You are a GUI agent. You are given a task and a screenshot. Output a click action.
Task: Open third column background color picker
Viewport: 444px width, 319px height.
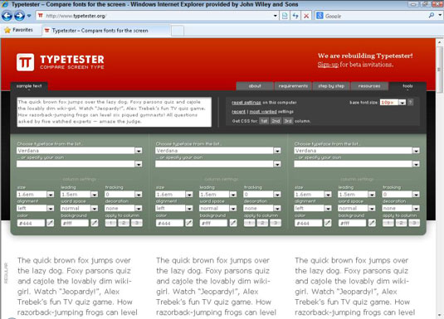coord(372,223)
